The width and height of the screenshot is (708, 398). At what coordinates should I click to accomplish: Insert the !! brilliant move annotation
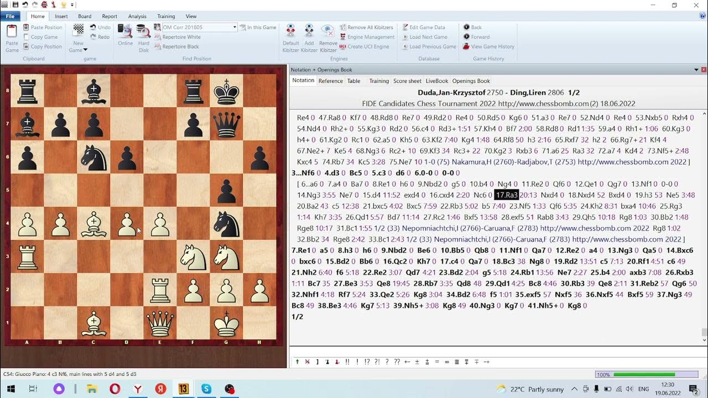click(x=347, y=362)
